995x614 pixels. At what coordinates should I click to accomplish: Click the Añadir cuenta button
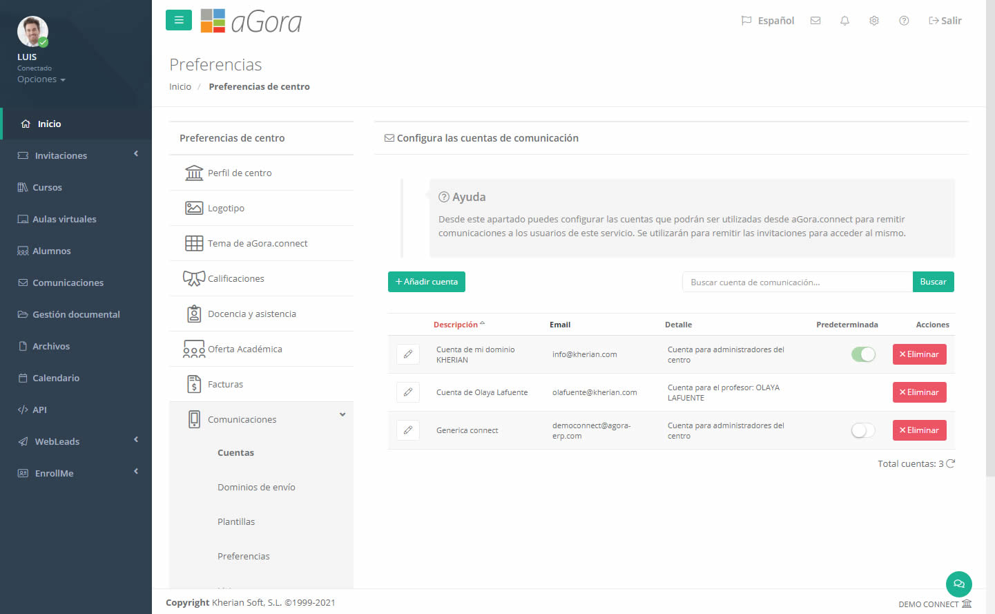click(427, 282)
